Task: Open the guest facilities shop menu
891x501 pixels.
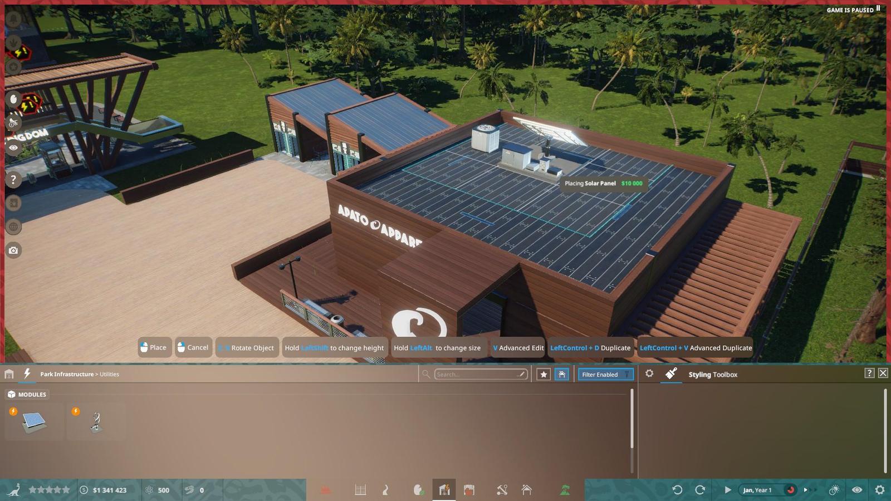Action: coord(469,490)
